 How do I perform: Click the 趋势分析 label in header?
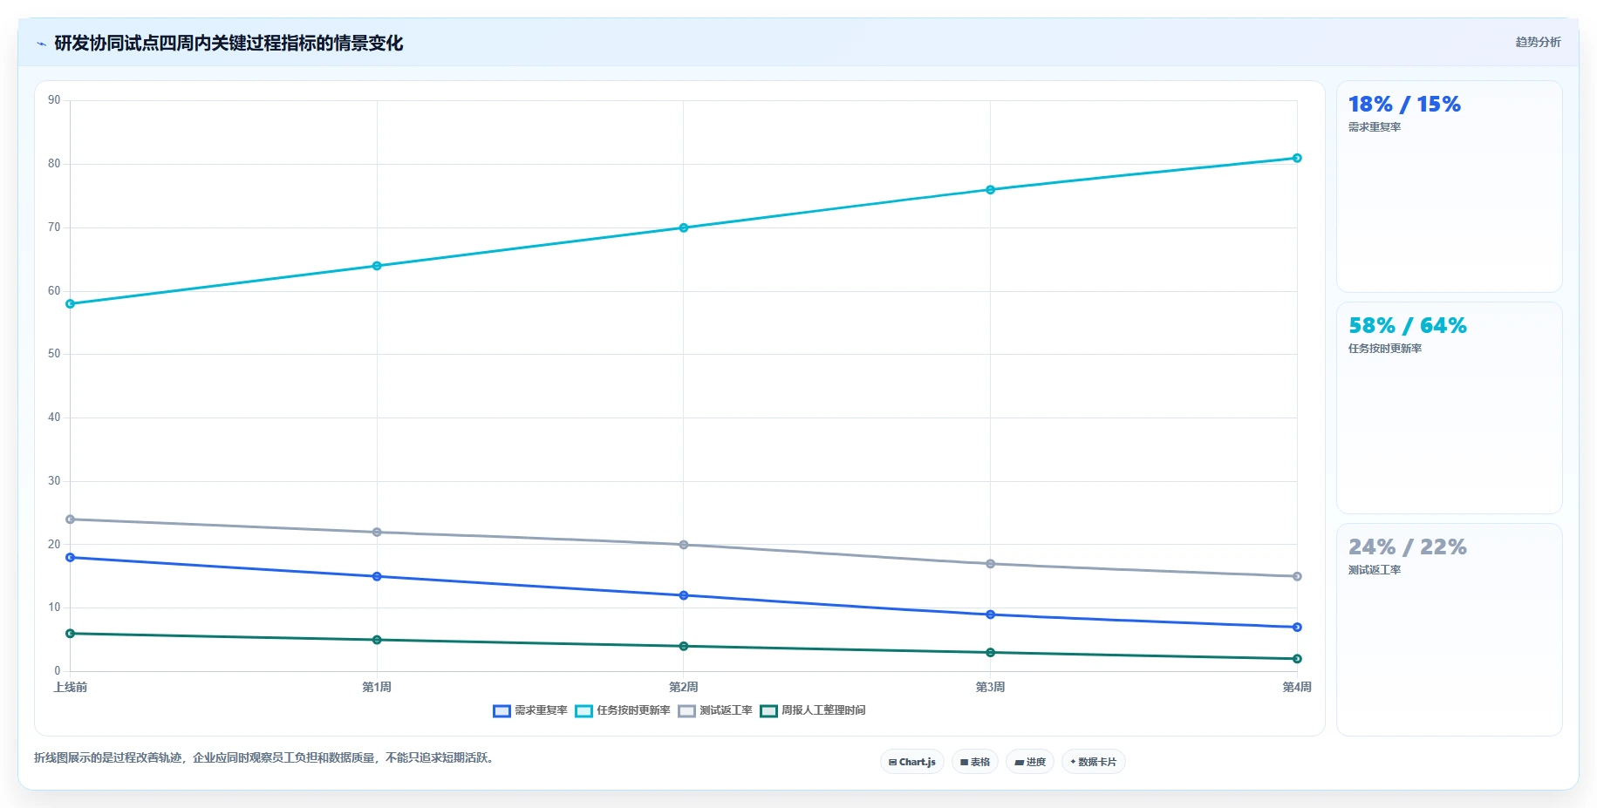coord(1538,42)
